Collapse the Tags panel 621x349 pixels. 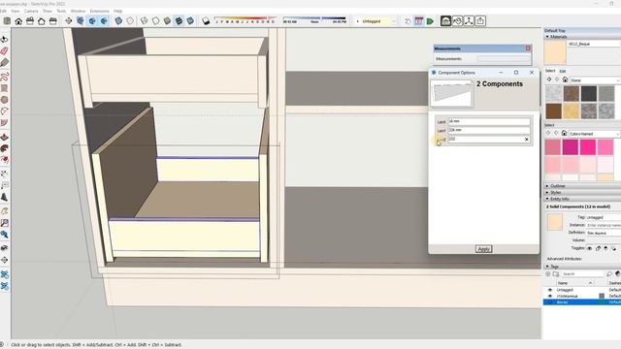pyautogui.click(x=547, y=267)
